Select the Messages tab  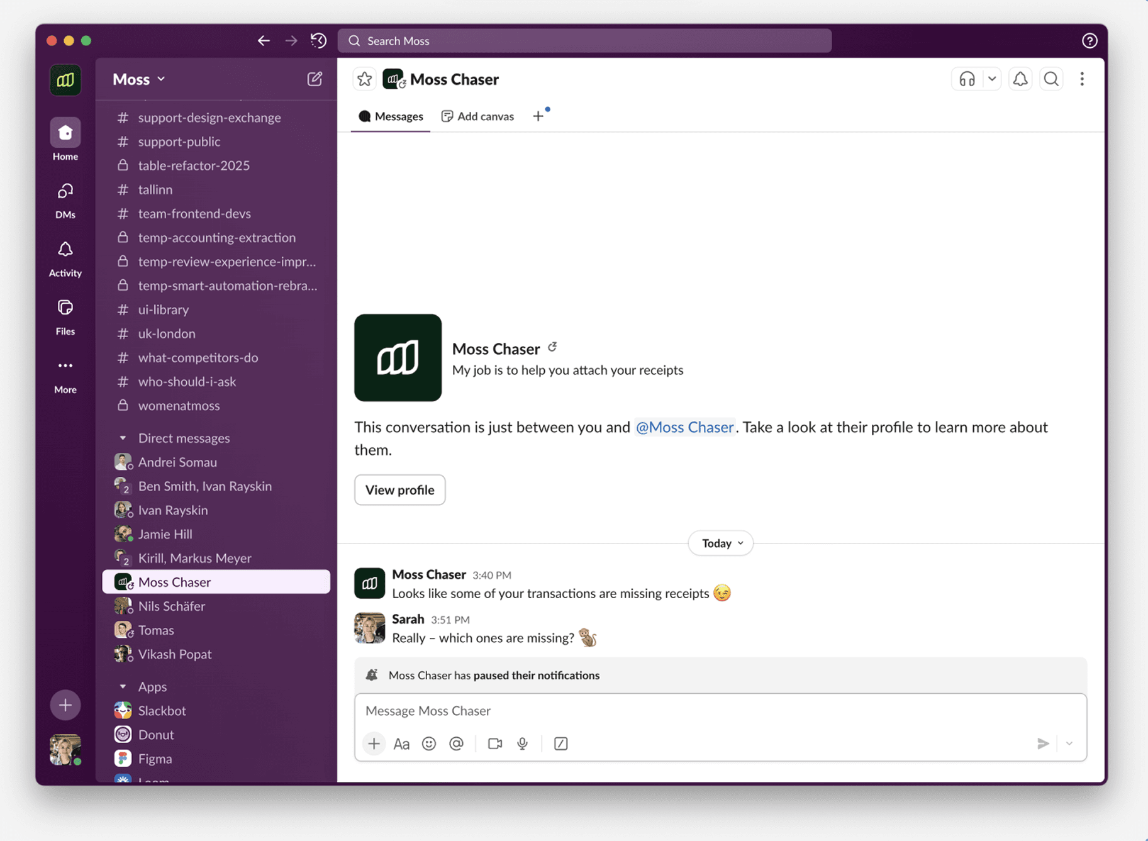point(391,116)
